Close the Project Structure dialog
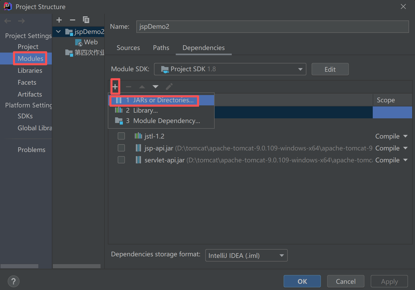Screen dimensions: 415x290 click(x=403, y=6)
